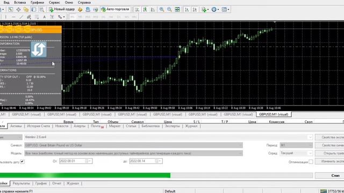
Task: Open the Market Watch window icon
Action: pyautogui.click(x=10, y=10)
